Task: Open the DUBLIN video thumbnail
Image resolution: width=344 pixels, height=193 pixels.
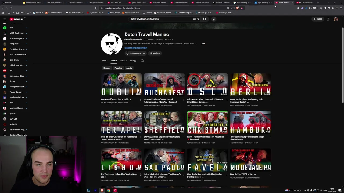Action: [x=121, y=85]
